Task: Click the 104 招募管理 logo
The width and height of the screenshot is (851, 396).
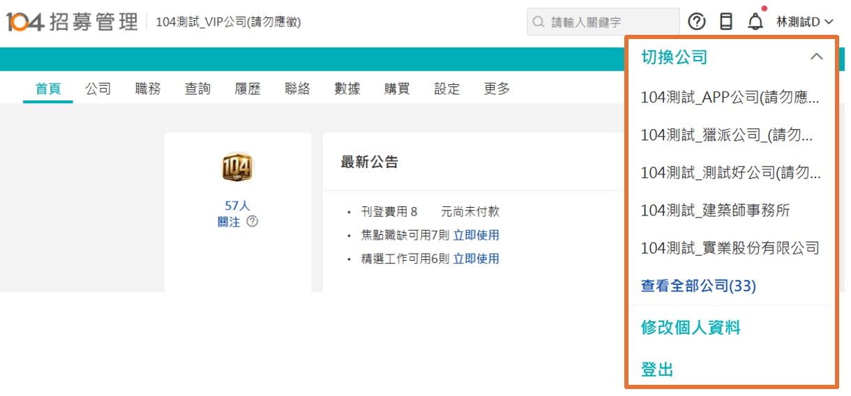Action: (73, 22)
